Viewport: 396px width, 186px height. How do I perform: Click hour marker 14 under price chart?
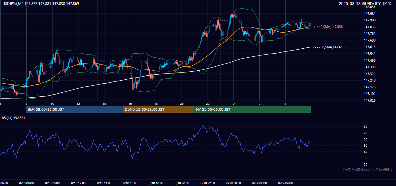click(x=104, y=104)
